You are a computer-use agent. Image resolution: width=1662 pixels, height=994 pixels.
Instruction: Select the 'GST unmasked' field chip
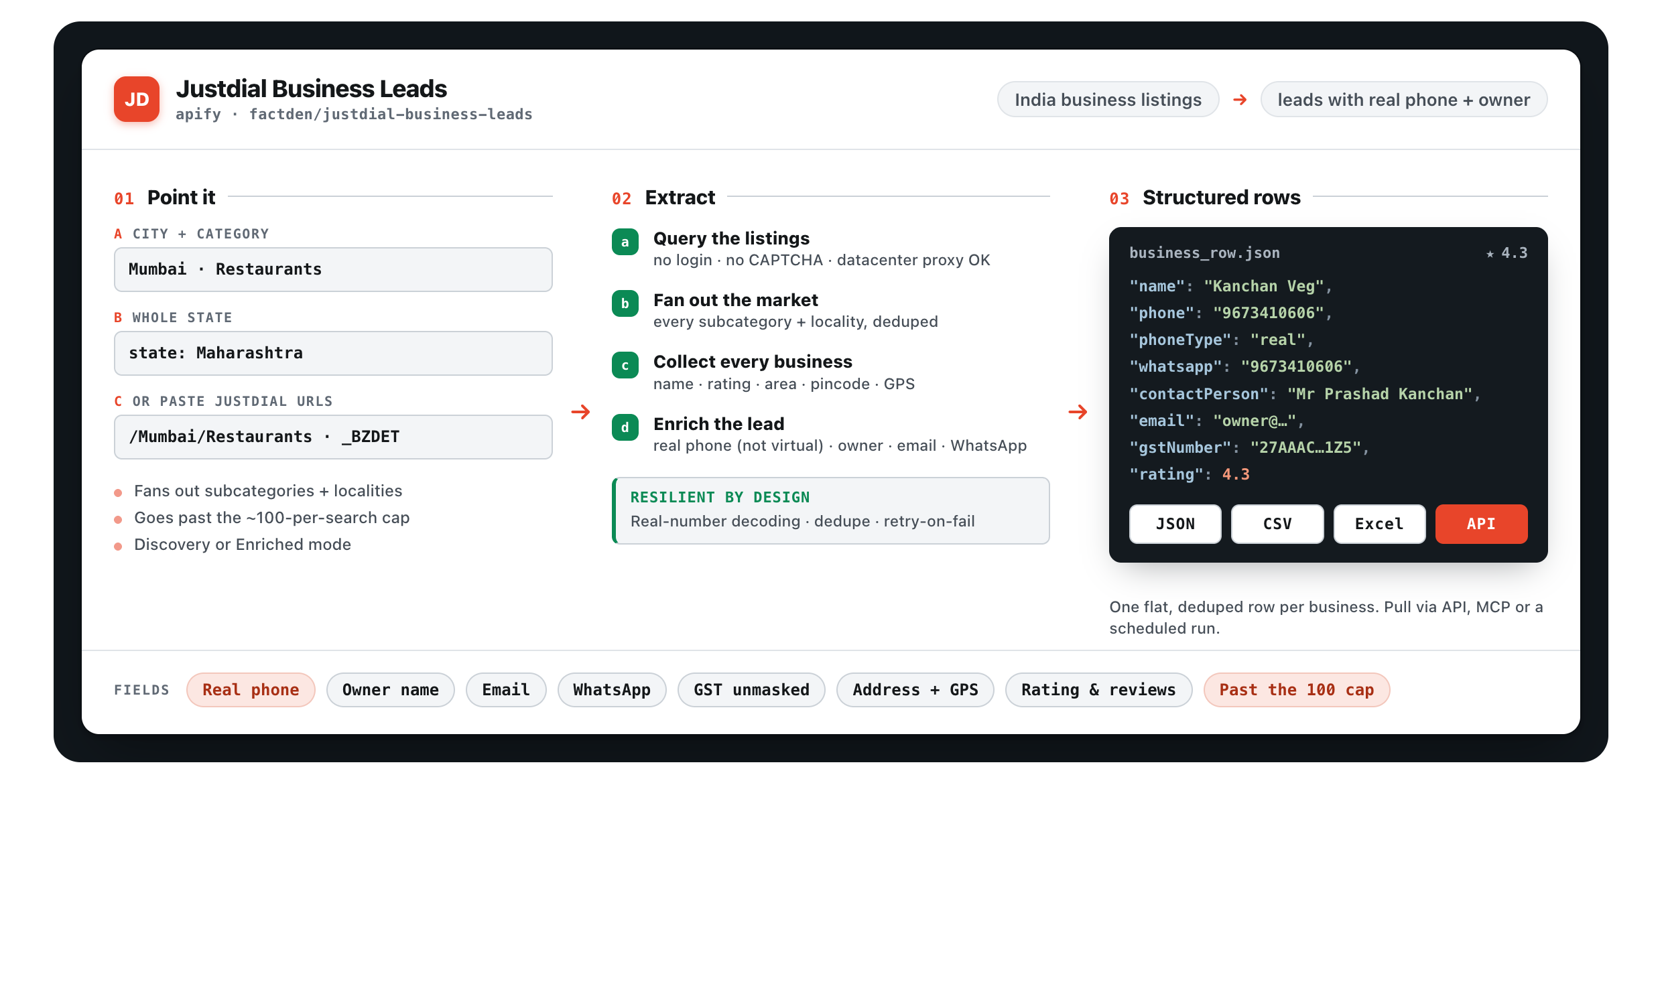[751, 690]
